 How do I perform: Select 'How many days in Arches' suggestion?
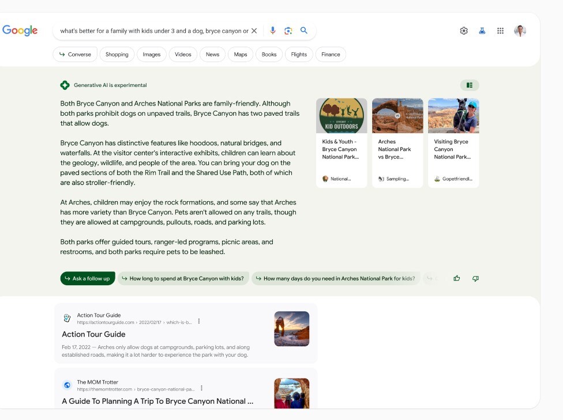(336, 278)
